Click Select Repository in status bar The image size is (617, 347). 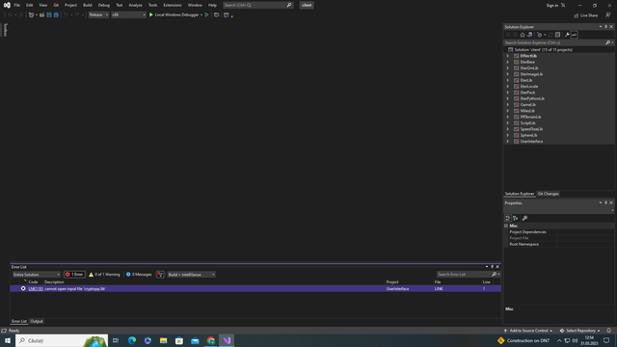[580, 331]
